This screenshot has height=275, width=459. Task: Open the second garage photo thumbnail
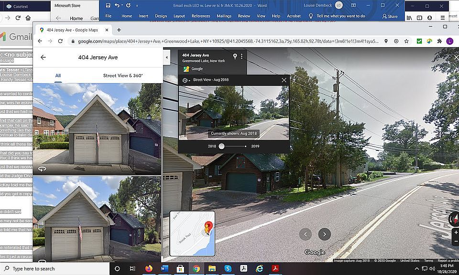[97, 219]
